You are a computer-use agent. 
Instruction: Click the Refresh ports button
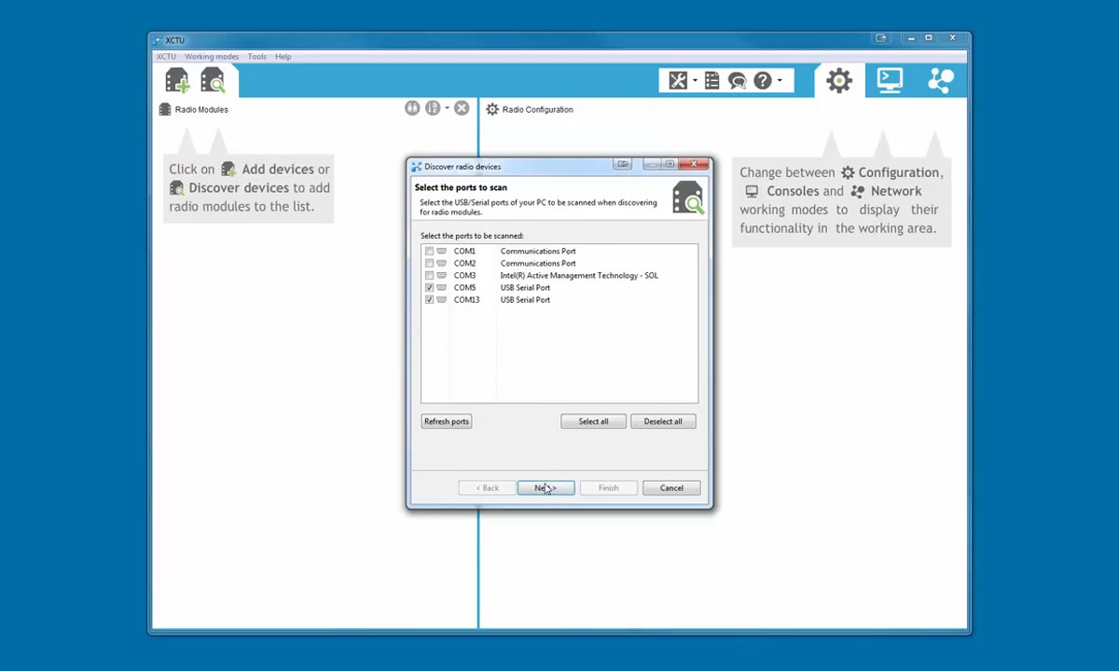(446, 421)
